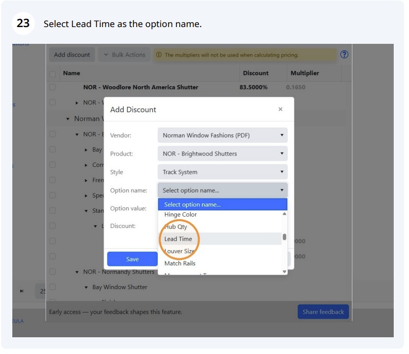
Task: Open the help question mark icon
Action: tap(344, 55)
